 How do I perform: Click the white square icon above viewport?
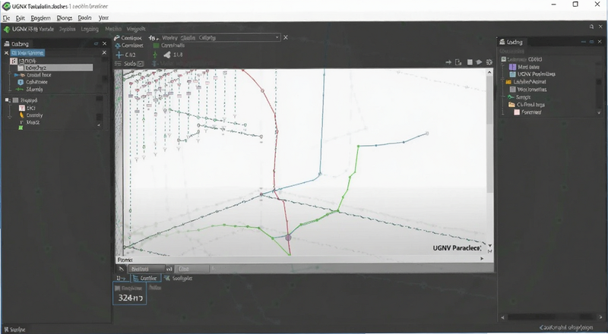pyautogui.click(x=470, y=62)
